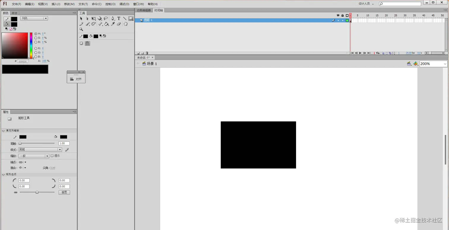The height and width of the screenshot is (230, 449).
Task: Select the Eraser tool
Action: point(119,24)
